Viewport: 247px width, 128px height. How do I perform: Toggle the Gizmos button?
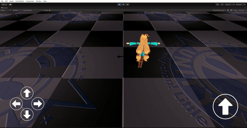241,10
